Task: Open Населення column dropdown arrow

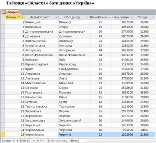Action: (x=131, y=17)
